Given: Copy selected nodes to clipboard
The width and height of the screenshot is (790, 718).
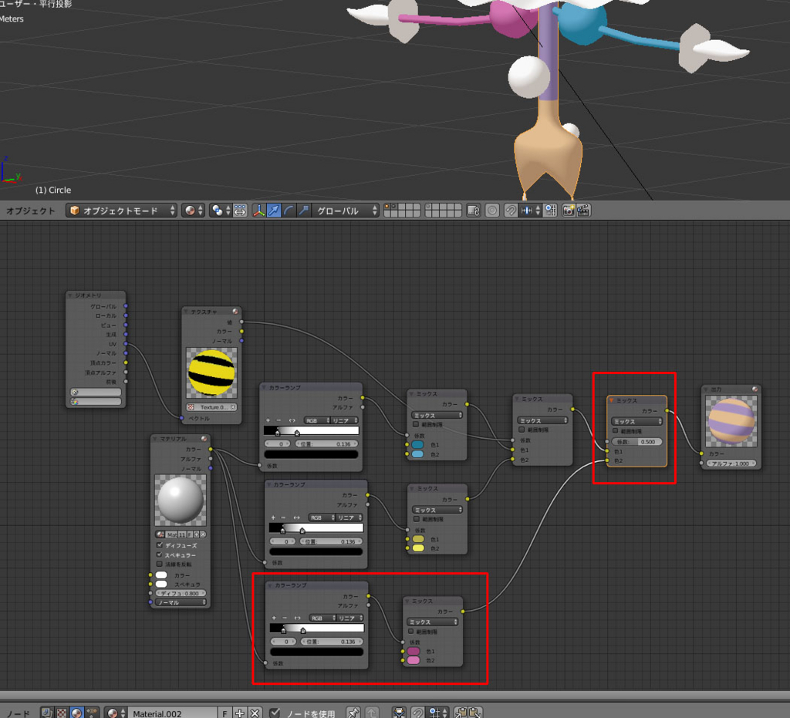Looking at the screenshot, I should [x=461, y=713].
